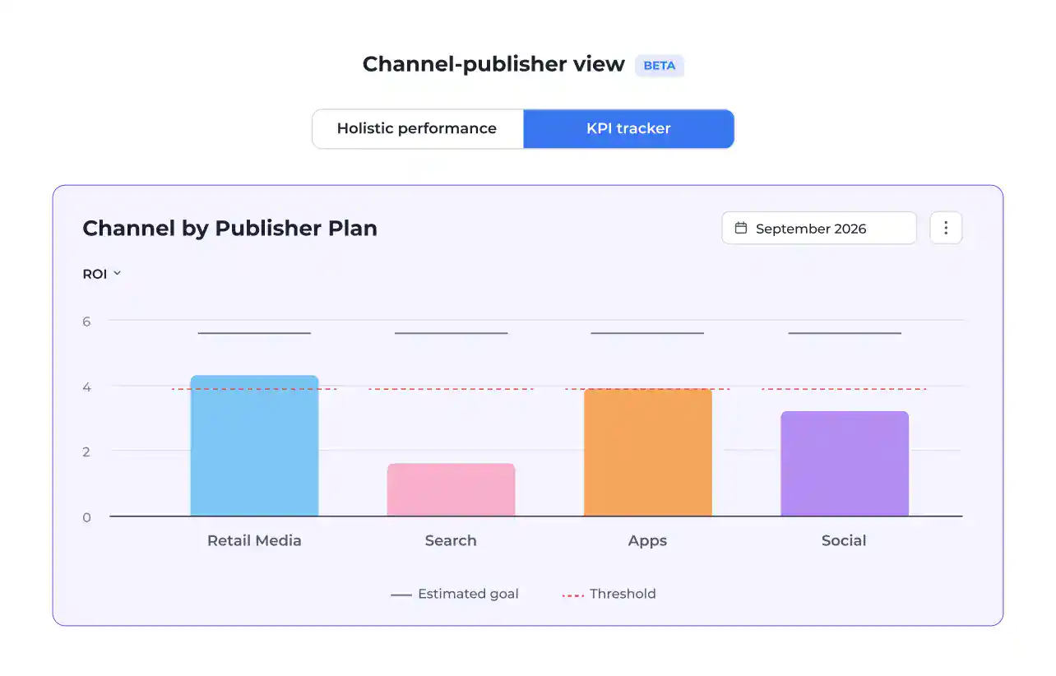Click the BETA badge
The width and height of the screenshot is (1056, 676).
[x=660, y=66]
